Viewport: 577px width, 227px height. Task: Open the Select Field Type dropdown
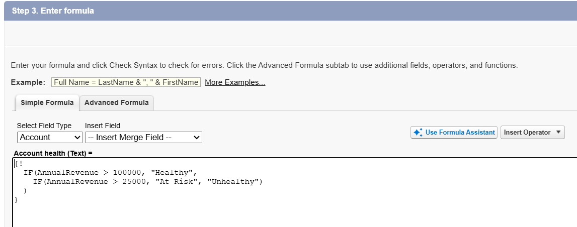[50, 137]
